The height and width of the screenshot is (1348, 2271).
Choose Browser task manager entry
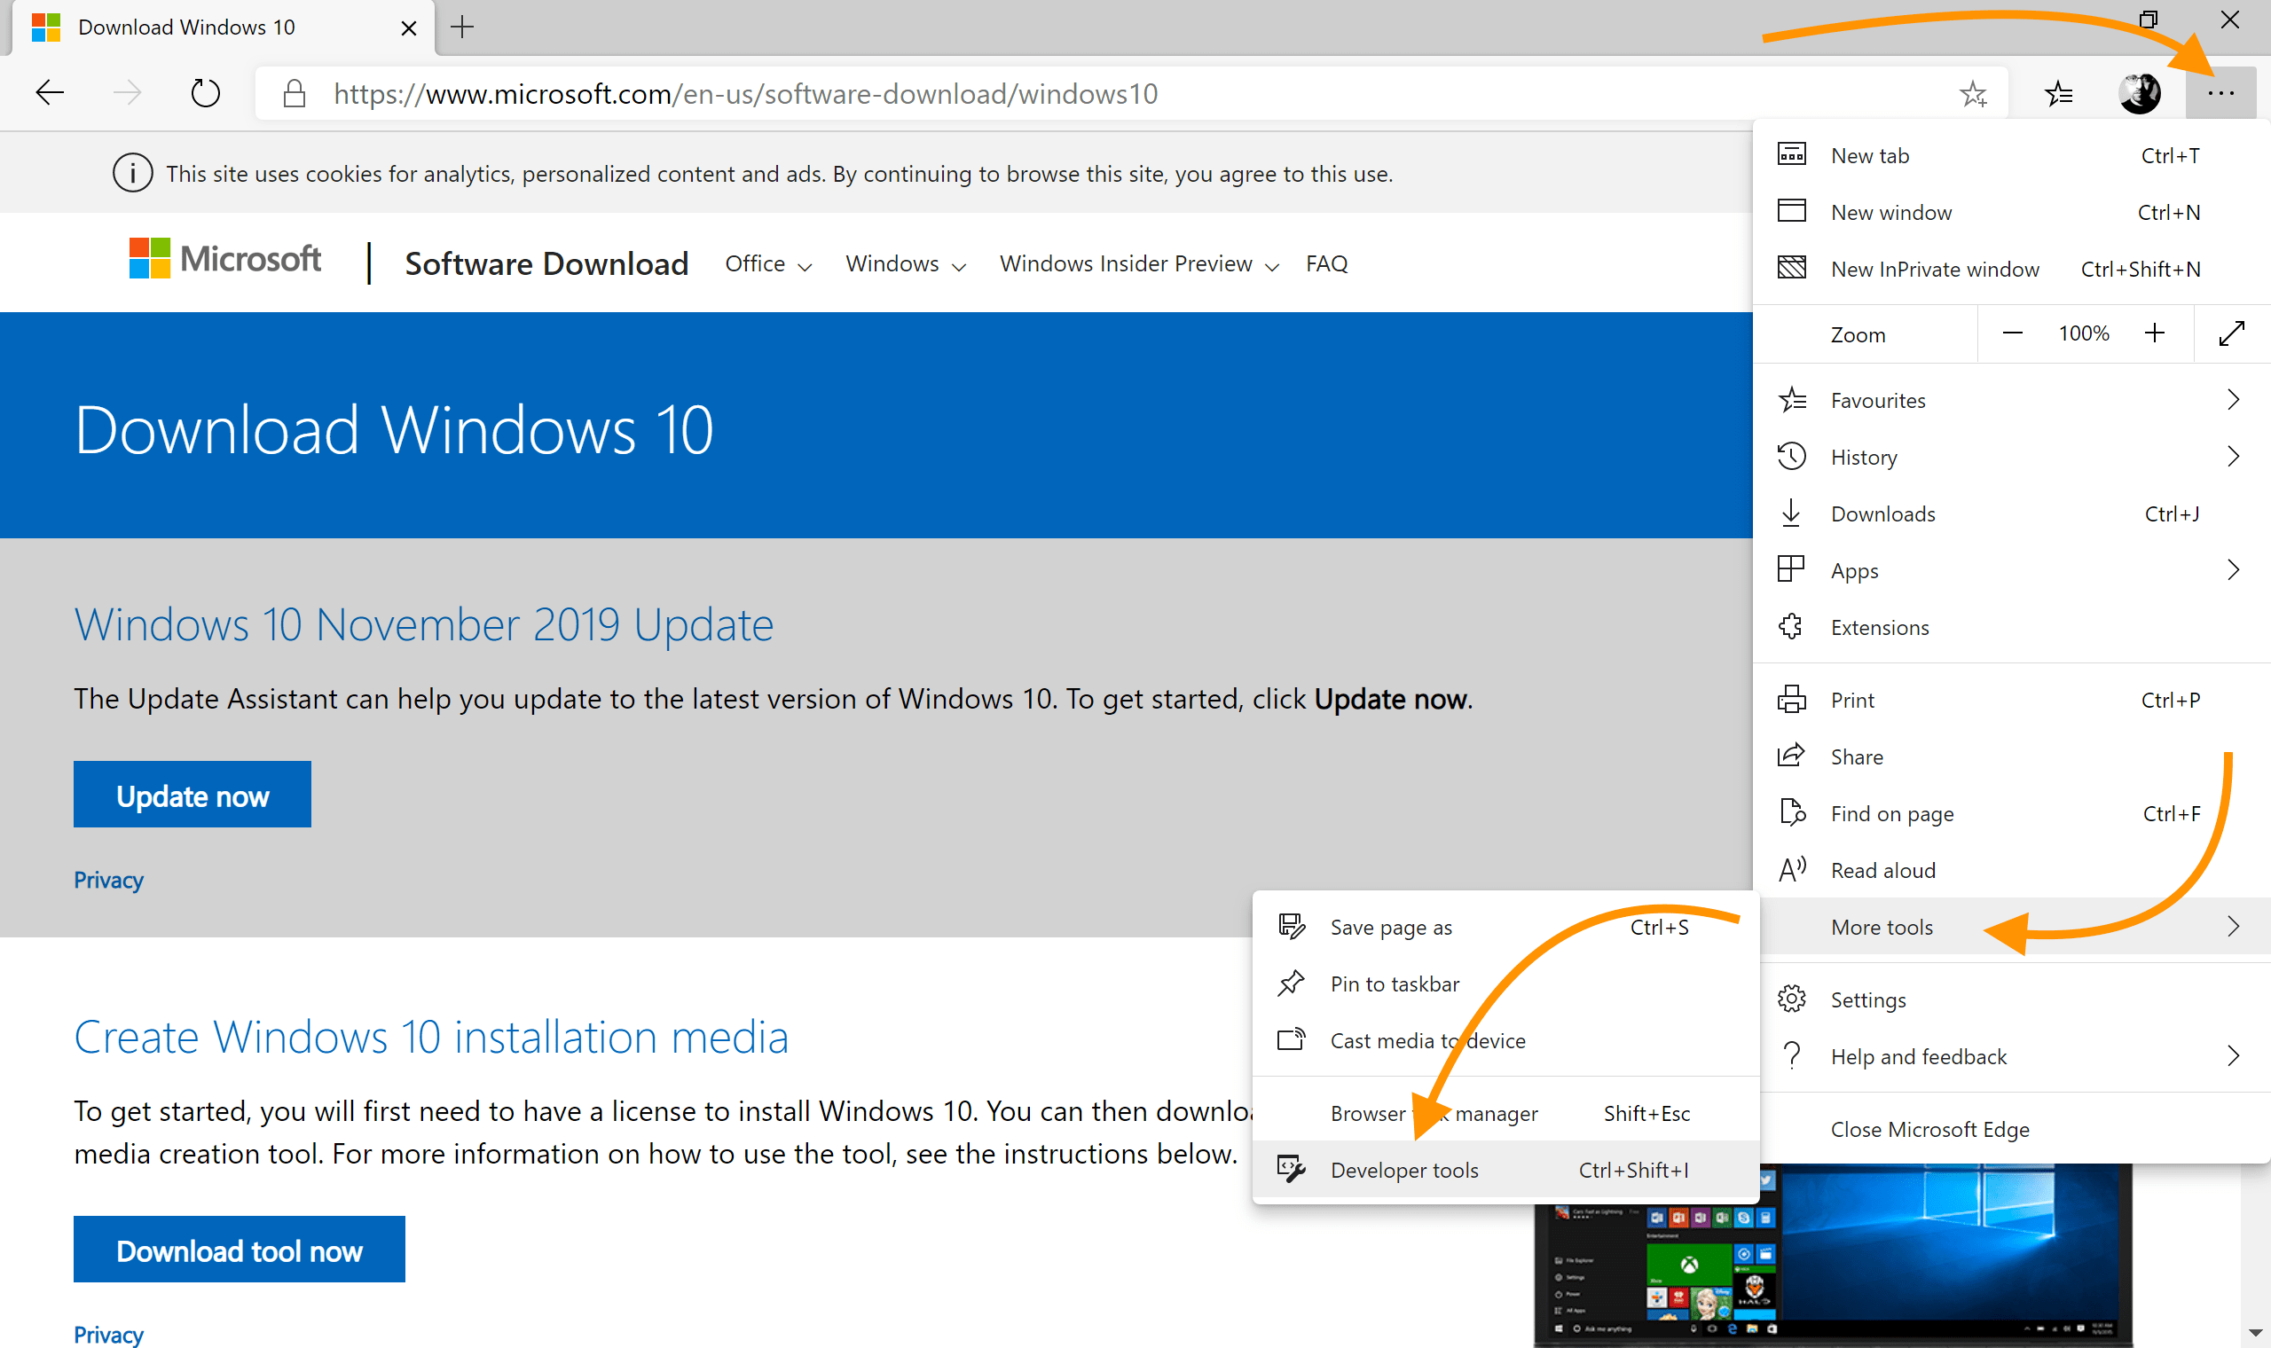click(x=1505, y=1113)
